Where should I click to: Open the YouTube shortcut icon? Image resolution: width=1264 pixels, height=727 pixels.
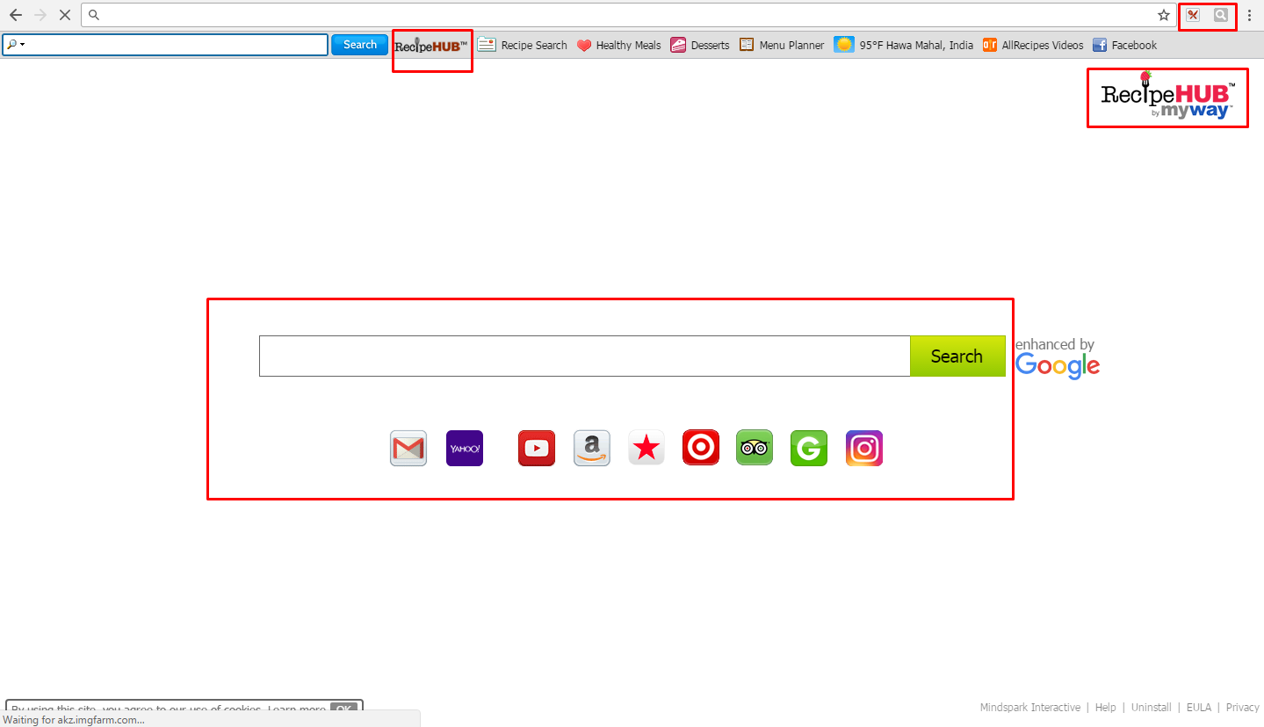coord(537,449)
